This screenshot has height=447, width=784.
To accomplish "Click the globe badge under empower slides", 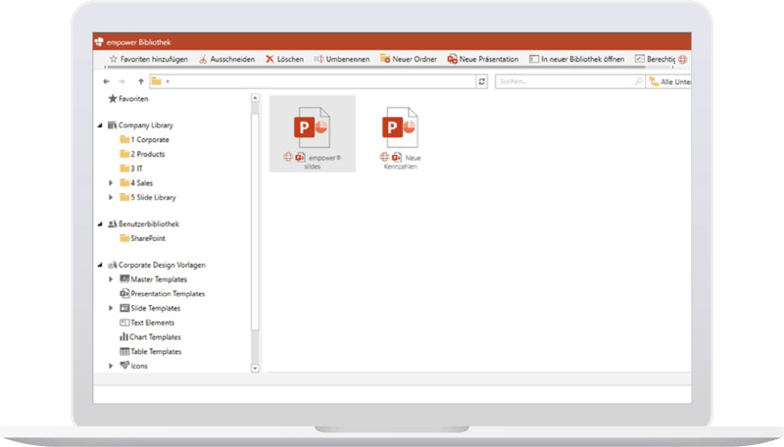I will tap(288, 157).
